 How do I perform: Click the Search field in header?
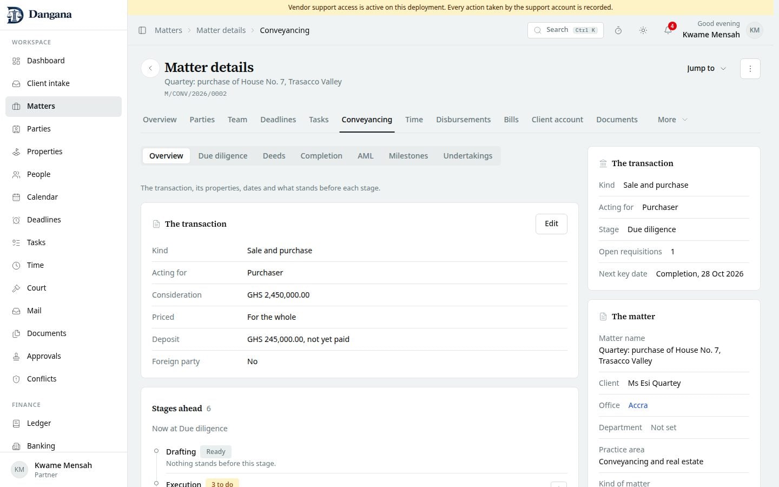tap(565, 30)
